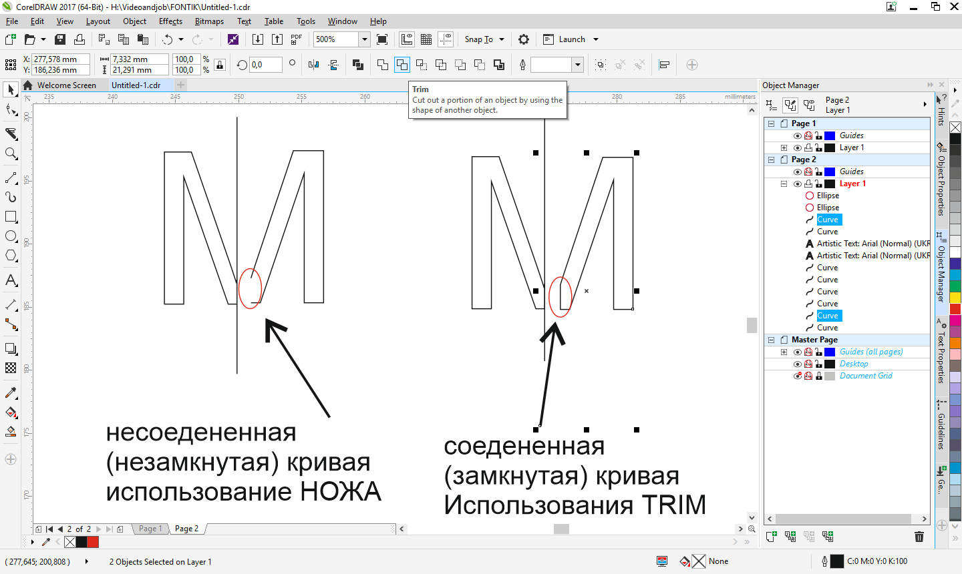Toggle visibility eye of Document Grid layer
962x574 pixels.
pos(797,376)
